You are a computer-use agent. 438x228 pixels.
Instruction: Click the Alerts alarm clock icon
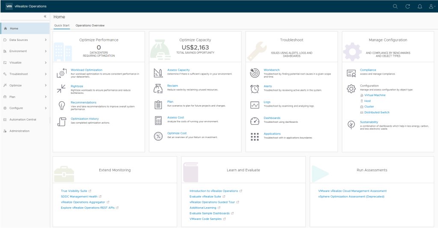click(x=255, y=89)
